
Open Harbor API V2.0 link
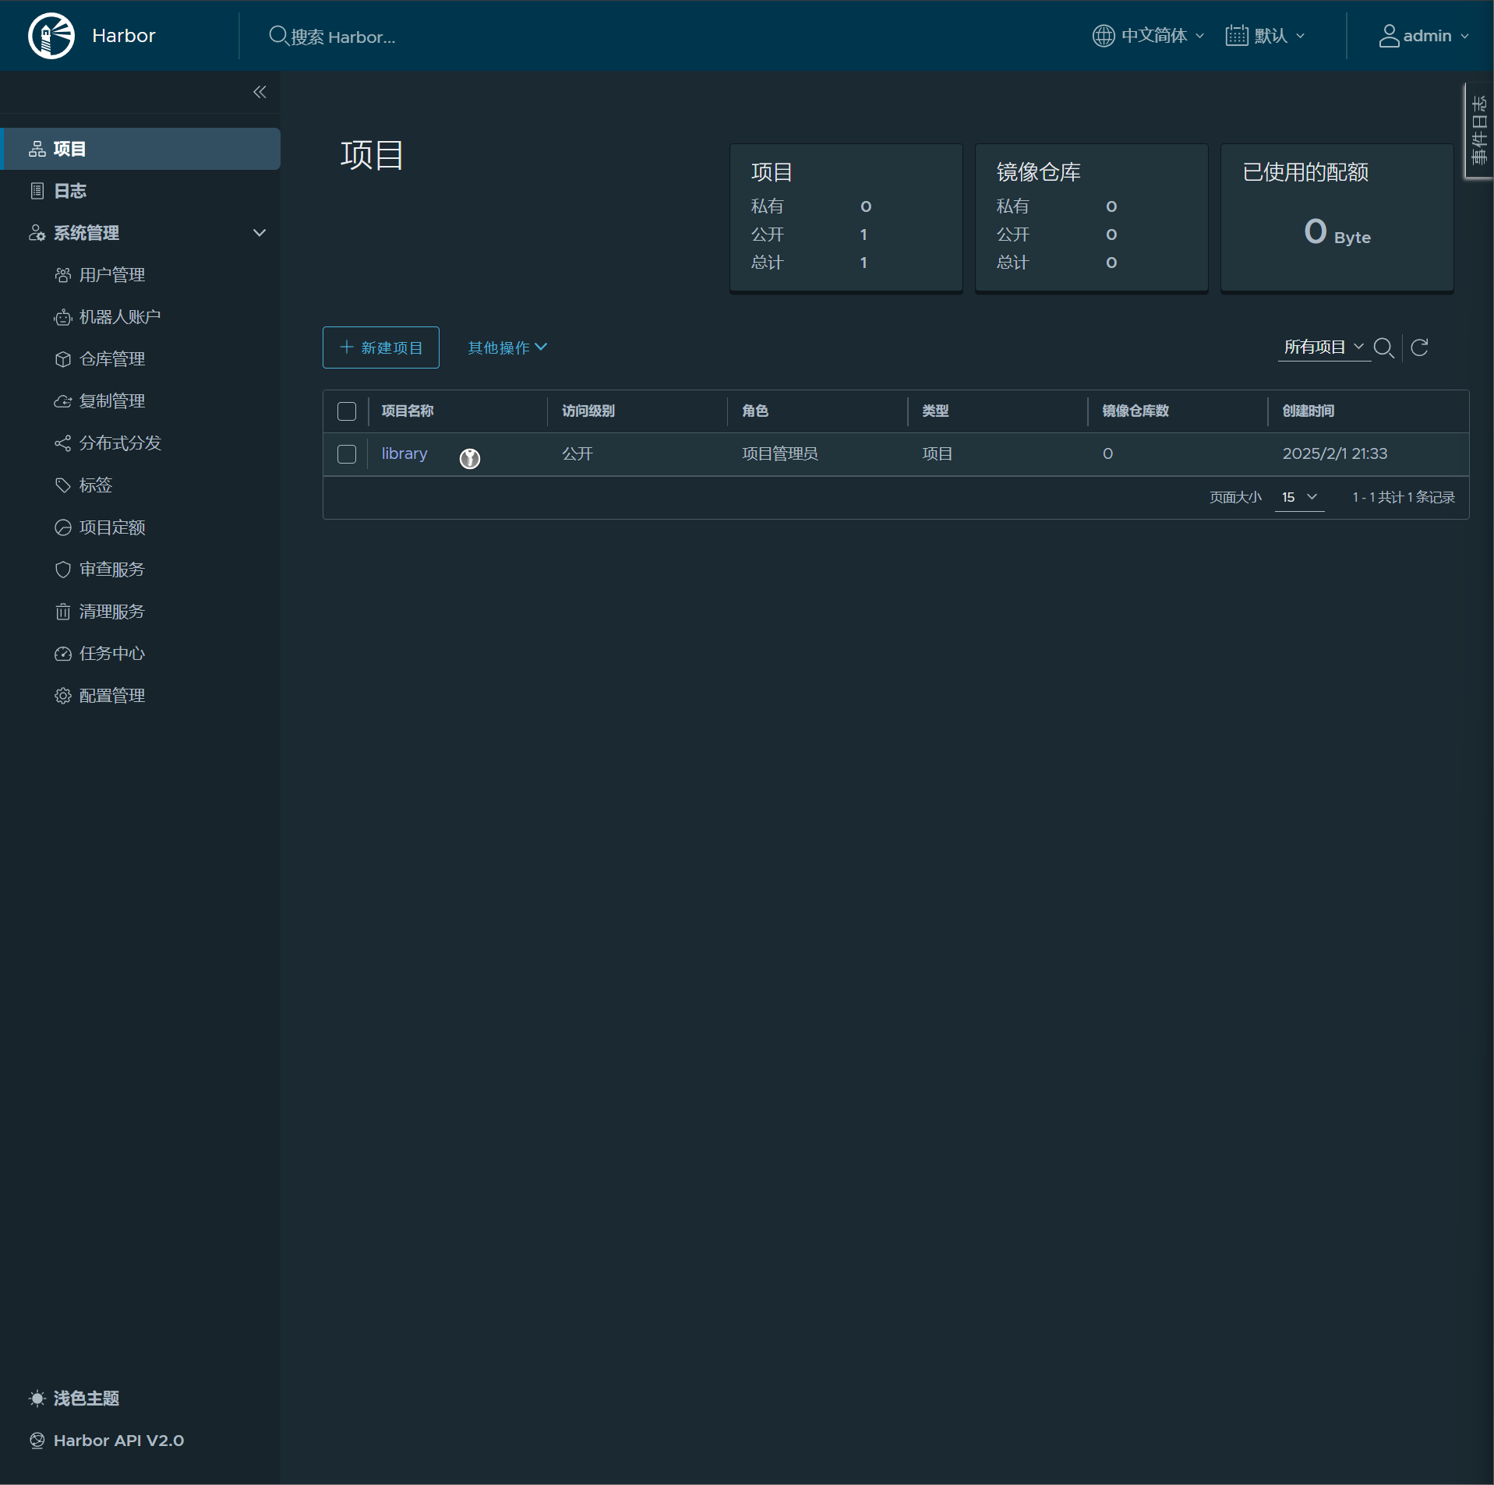pyautogui.click(x=118, y=1441)
